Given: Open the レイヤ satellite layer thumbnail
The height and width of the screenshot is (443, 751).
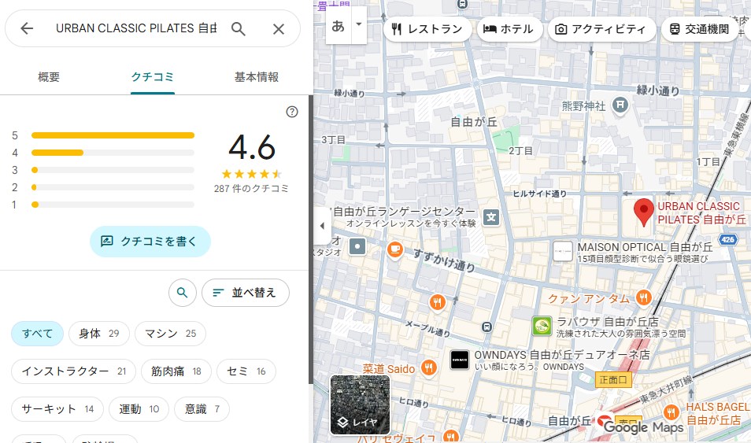Looking at the screenshot, I should click(360, 404).
